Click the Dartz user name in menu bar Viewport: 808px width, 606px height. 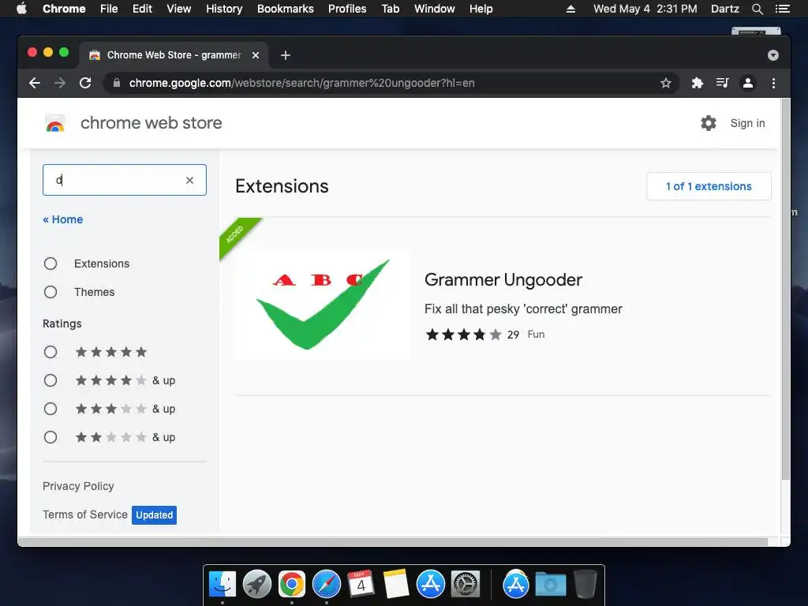click(725, 9)
